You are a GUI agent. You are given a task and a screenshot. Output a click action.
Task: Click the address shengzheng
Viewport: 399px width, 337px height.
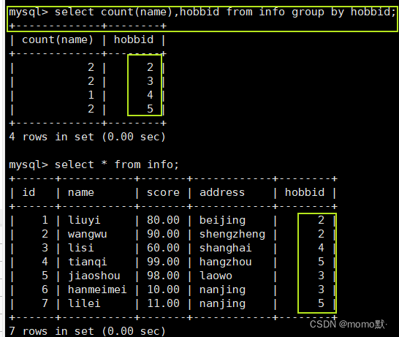point(232,234)
